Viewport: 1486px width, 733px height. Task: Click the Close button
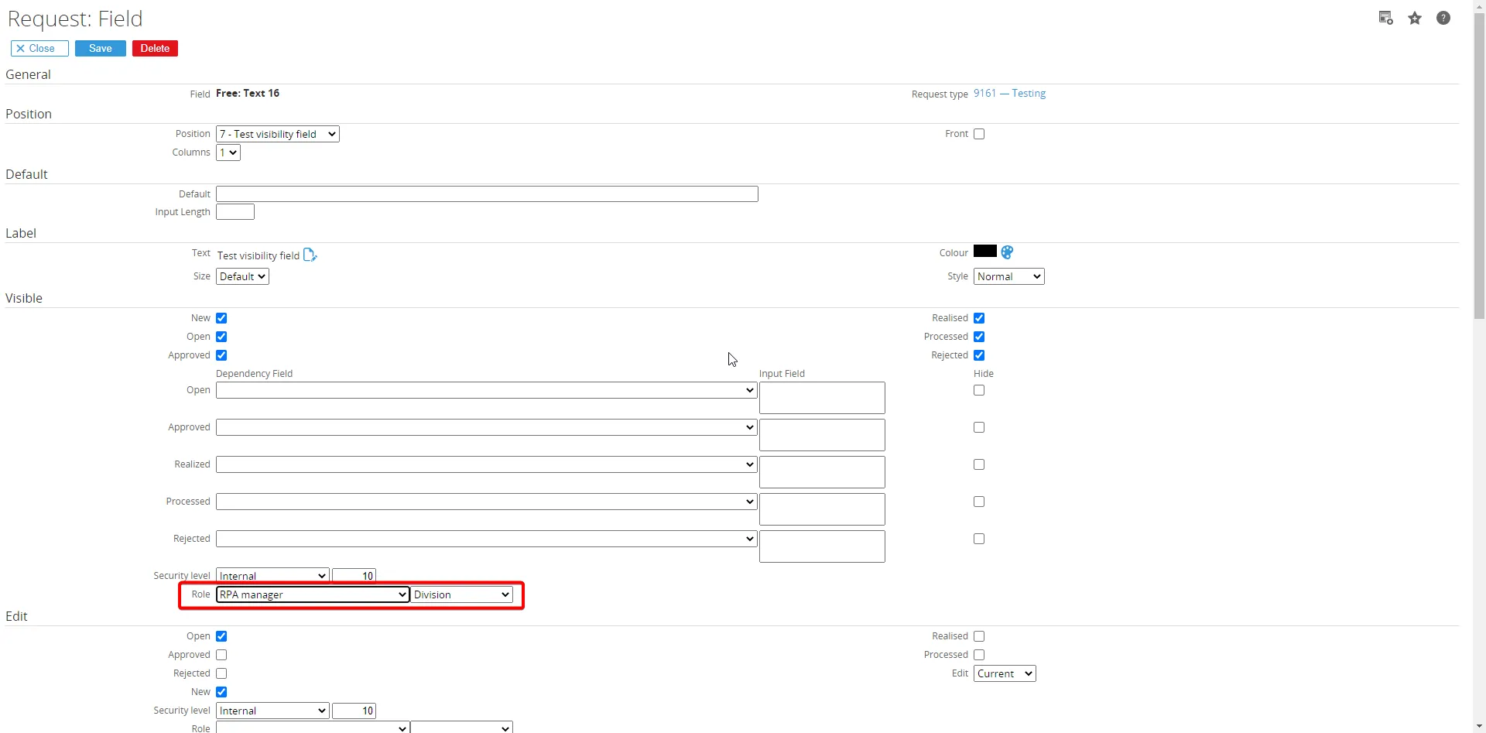point(39,48)
